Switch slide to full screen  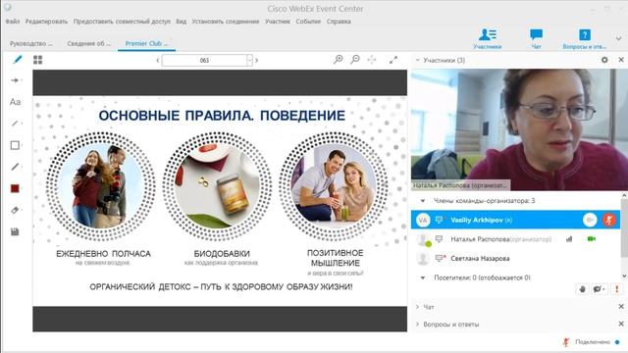393,60
